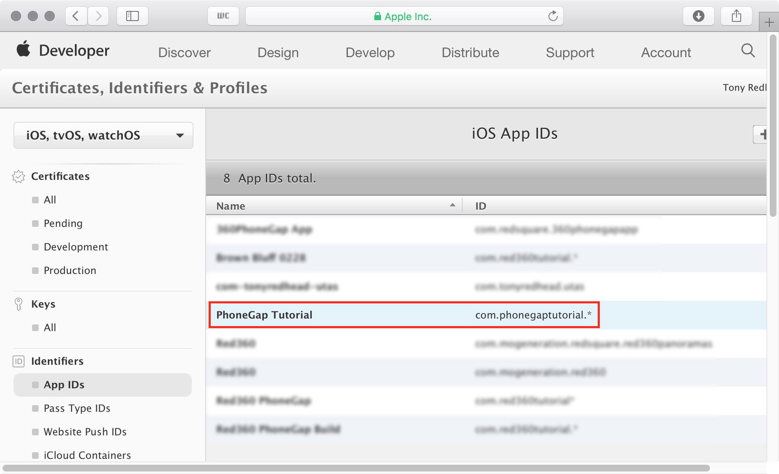Show All certificates under Certificates
This screenshot has height=474, width=779.
(x=50, y=200)
